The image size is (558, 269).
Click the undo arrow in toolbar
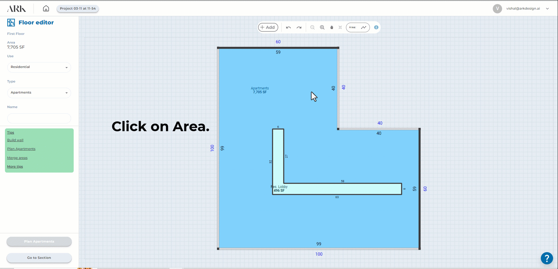[x=288, y=27]
